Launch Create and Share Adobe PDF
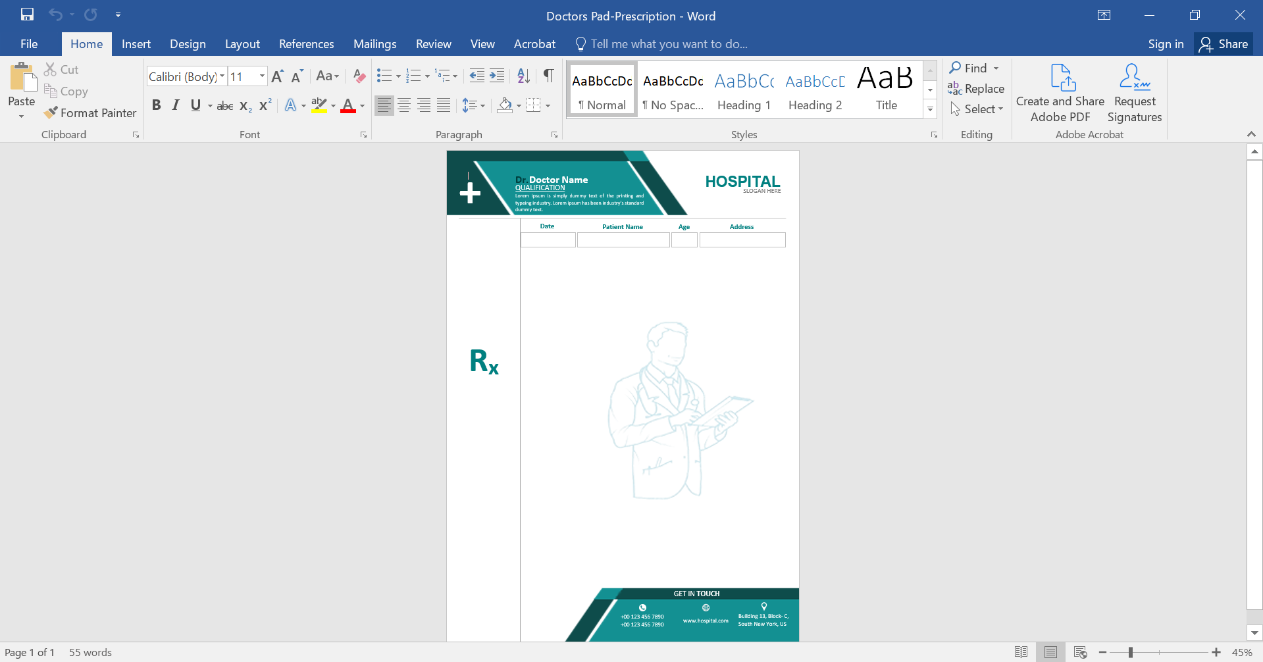1263x662 pixels. (x=1060, y=92)
